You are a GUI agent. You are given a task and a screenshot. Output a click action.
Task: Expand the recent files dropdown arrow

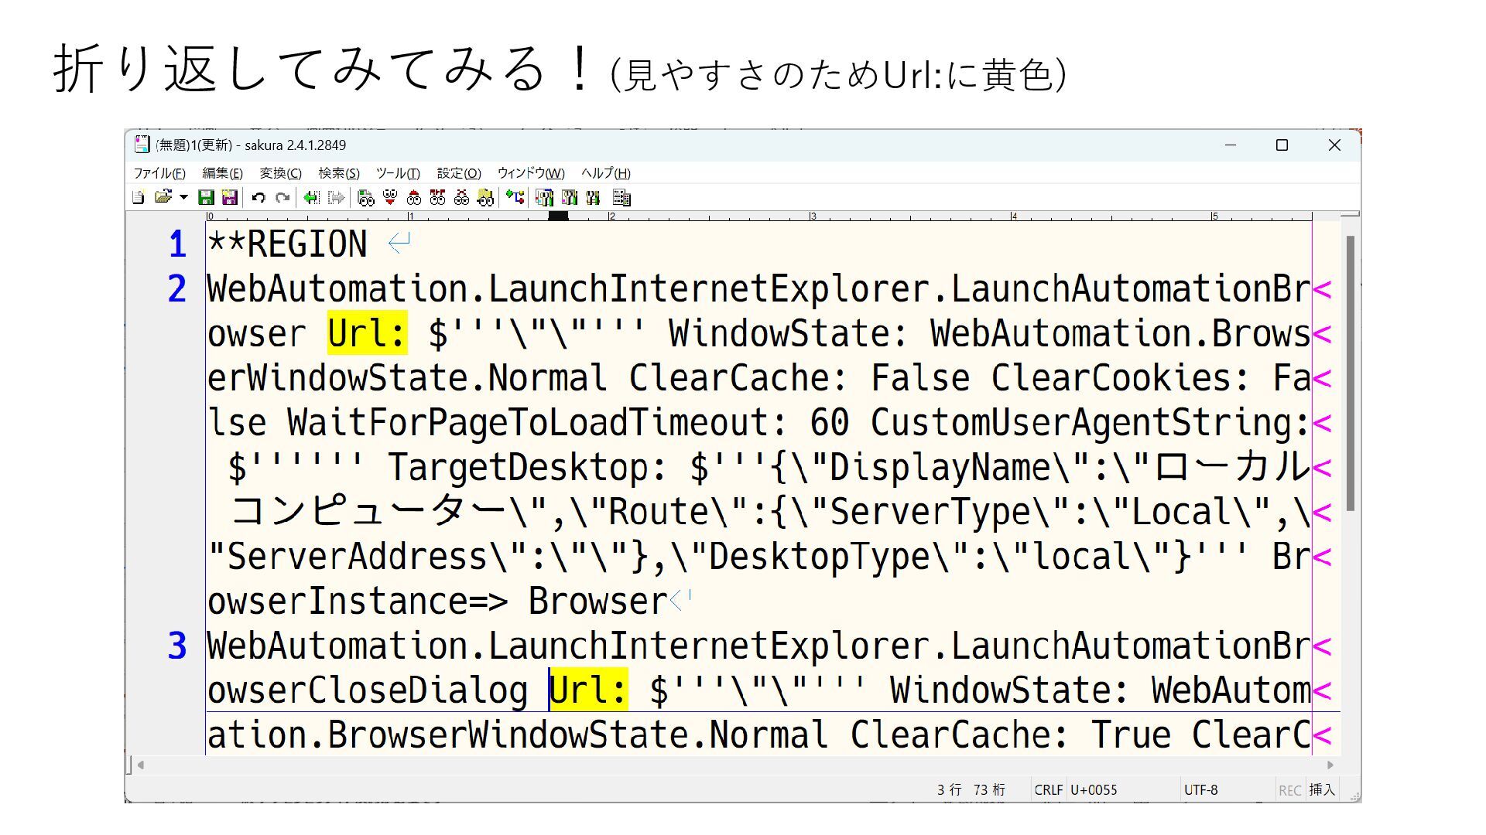(x=183, y=198)
